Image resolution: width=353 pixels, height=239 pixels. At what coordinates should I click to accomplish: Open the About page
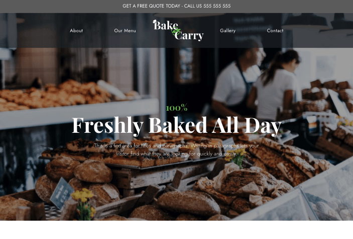(x=76, y=31)
